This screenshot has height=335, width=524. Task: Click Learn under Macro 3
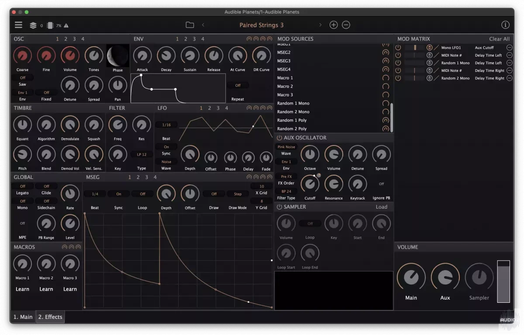point(70,289)
